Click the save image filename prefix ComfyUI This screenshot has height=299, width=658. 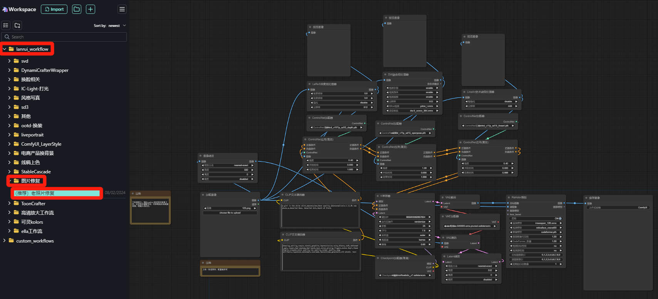[618, 208]
